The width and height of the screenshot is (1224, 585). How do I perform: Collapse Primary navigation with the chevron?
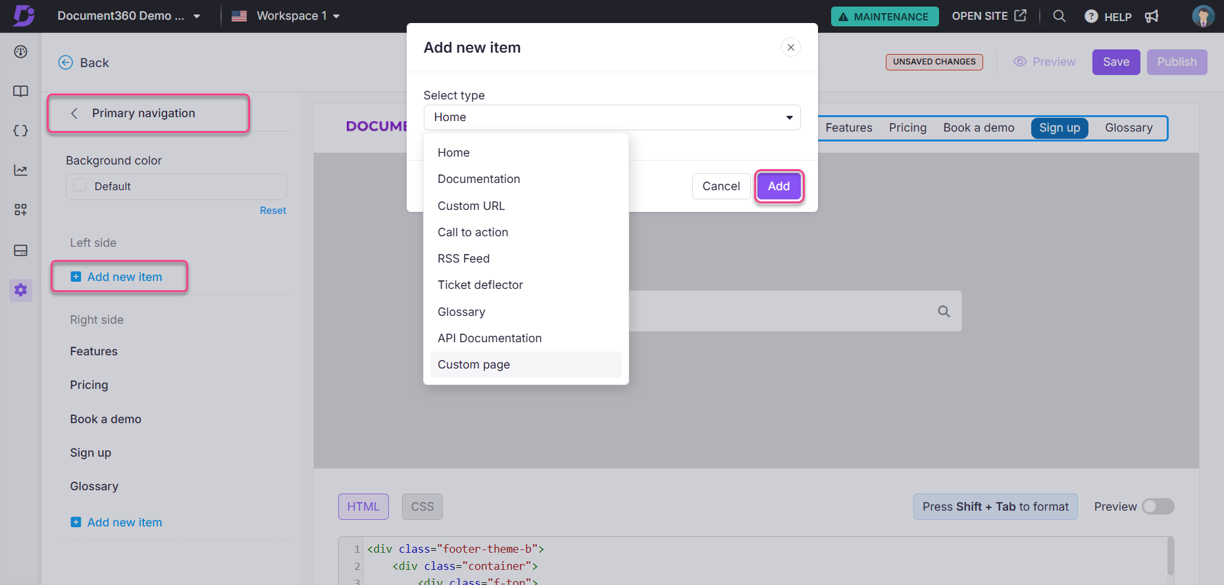point(74,113)
